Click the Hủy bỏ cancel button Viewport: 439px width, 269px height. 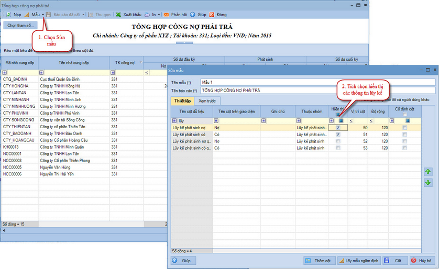422,261
